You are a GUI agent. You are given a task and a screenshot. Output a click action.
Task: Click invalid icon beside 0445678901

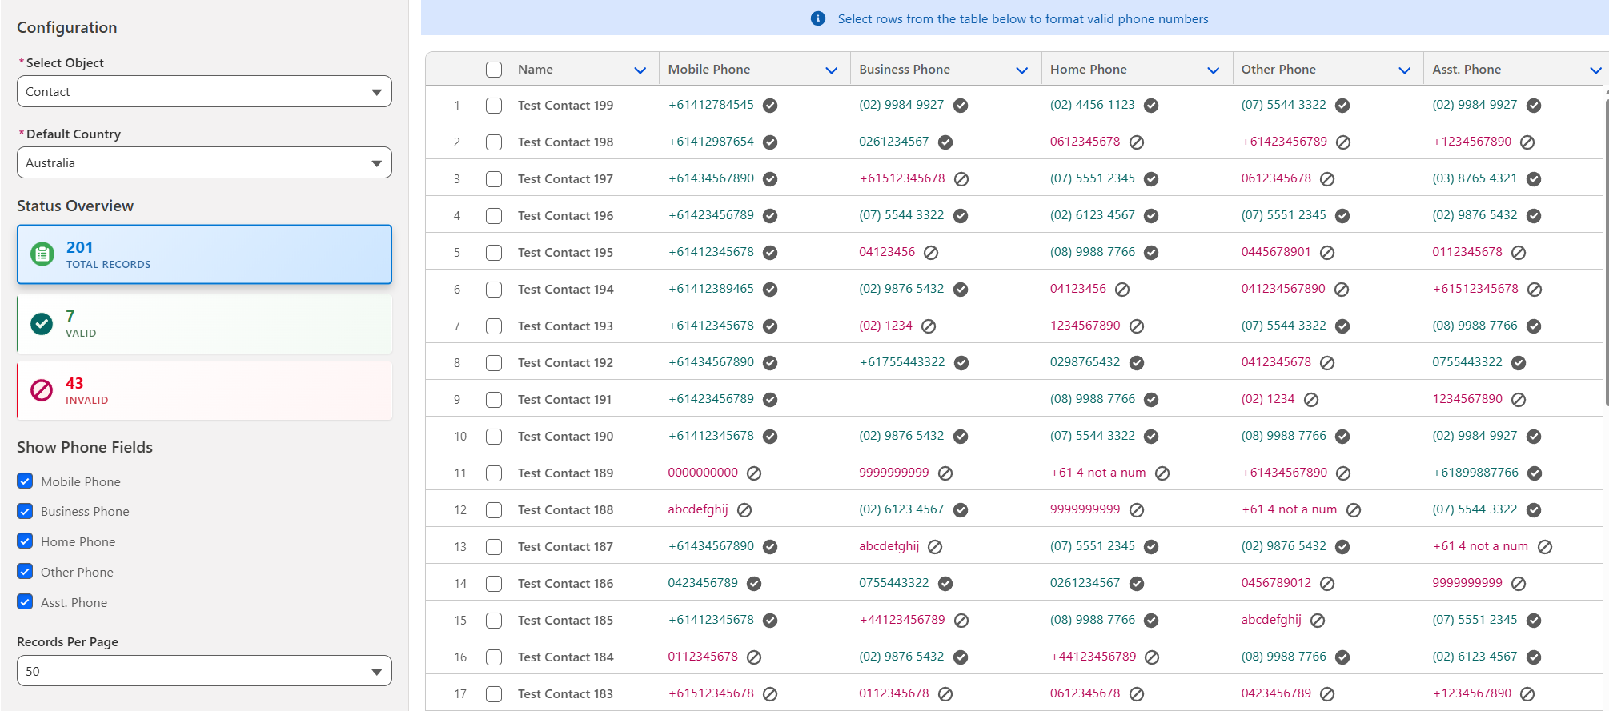(x=1327, y=253)
